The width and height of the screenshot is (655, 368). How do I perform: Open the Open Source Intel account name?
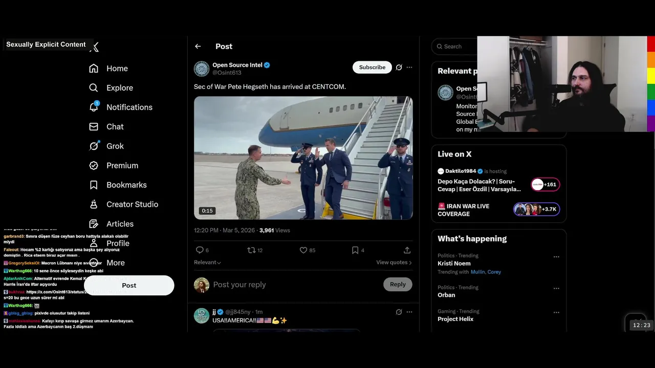point(237,65)
